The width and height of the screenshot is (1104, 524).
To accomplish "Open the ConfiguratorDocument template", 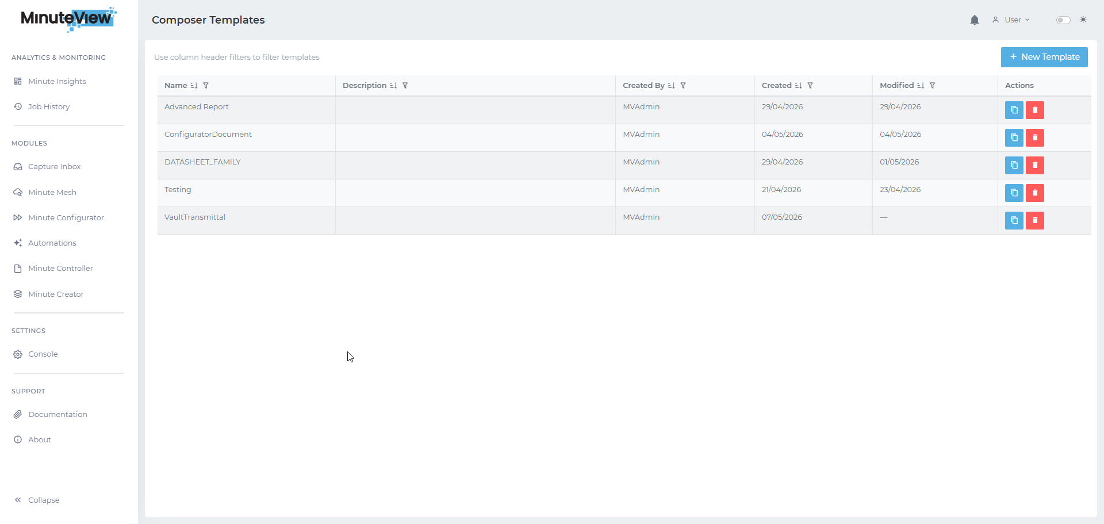I will pyautogui.click(x=208, y=134).
